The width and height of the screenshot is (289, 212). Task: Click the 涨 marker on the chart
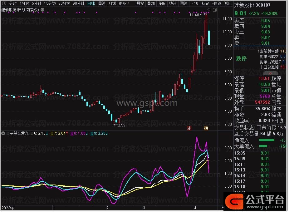pos(189,128)
